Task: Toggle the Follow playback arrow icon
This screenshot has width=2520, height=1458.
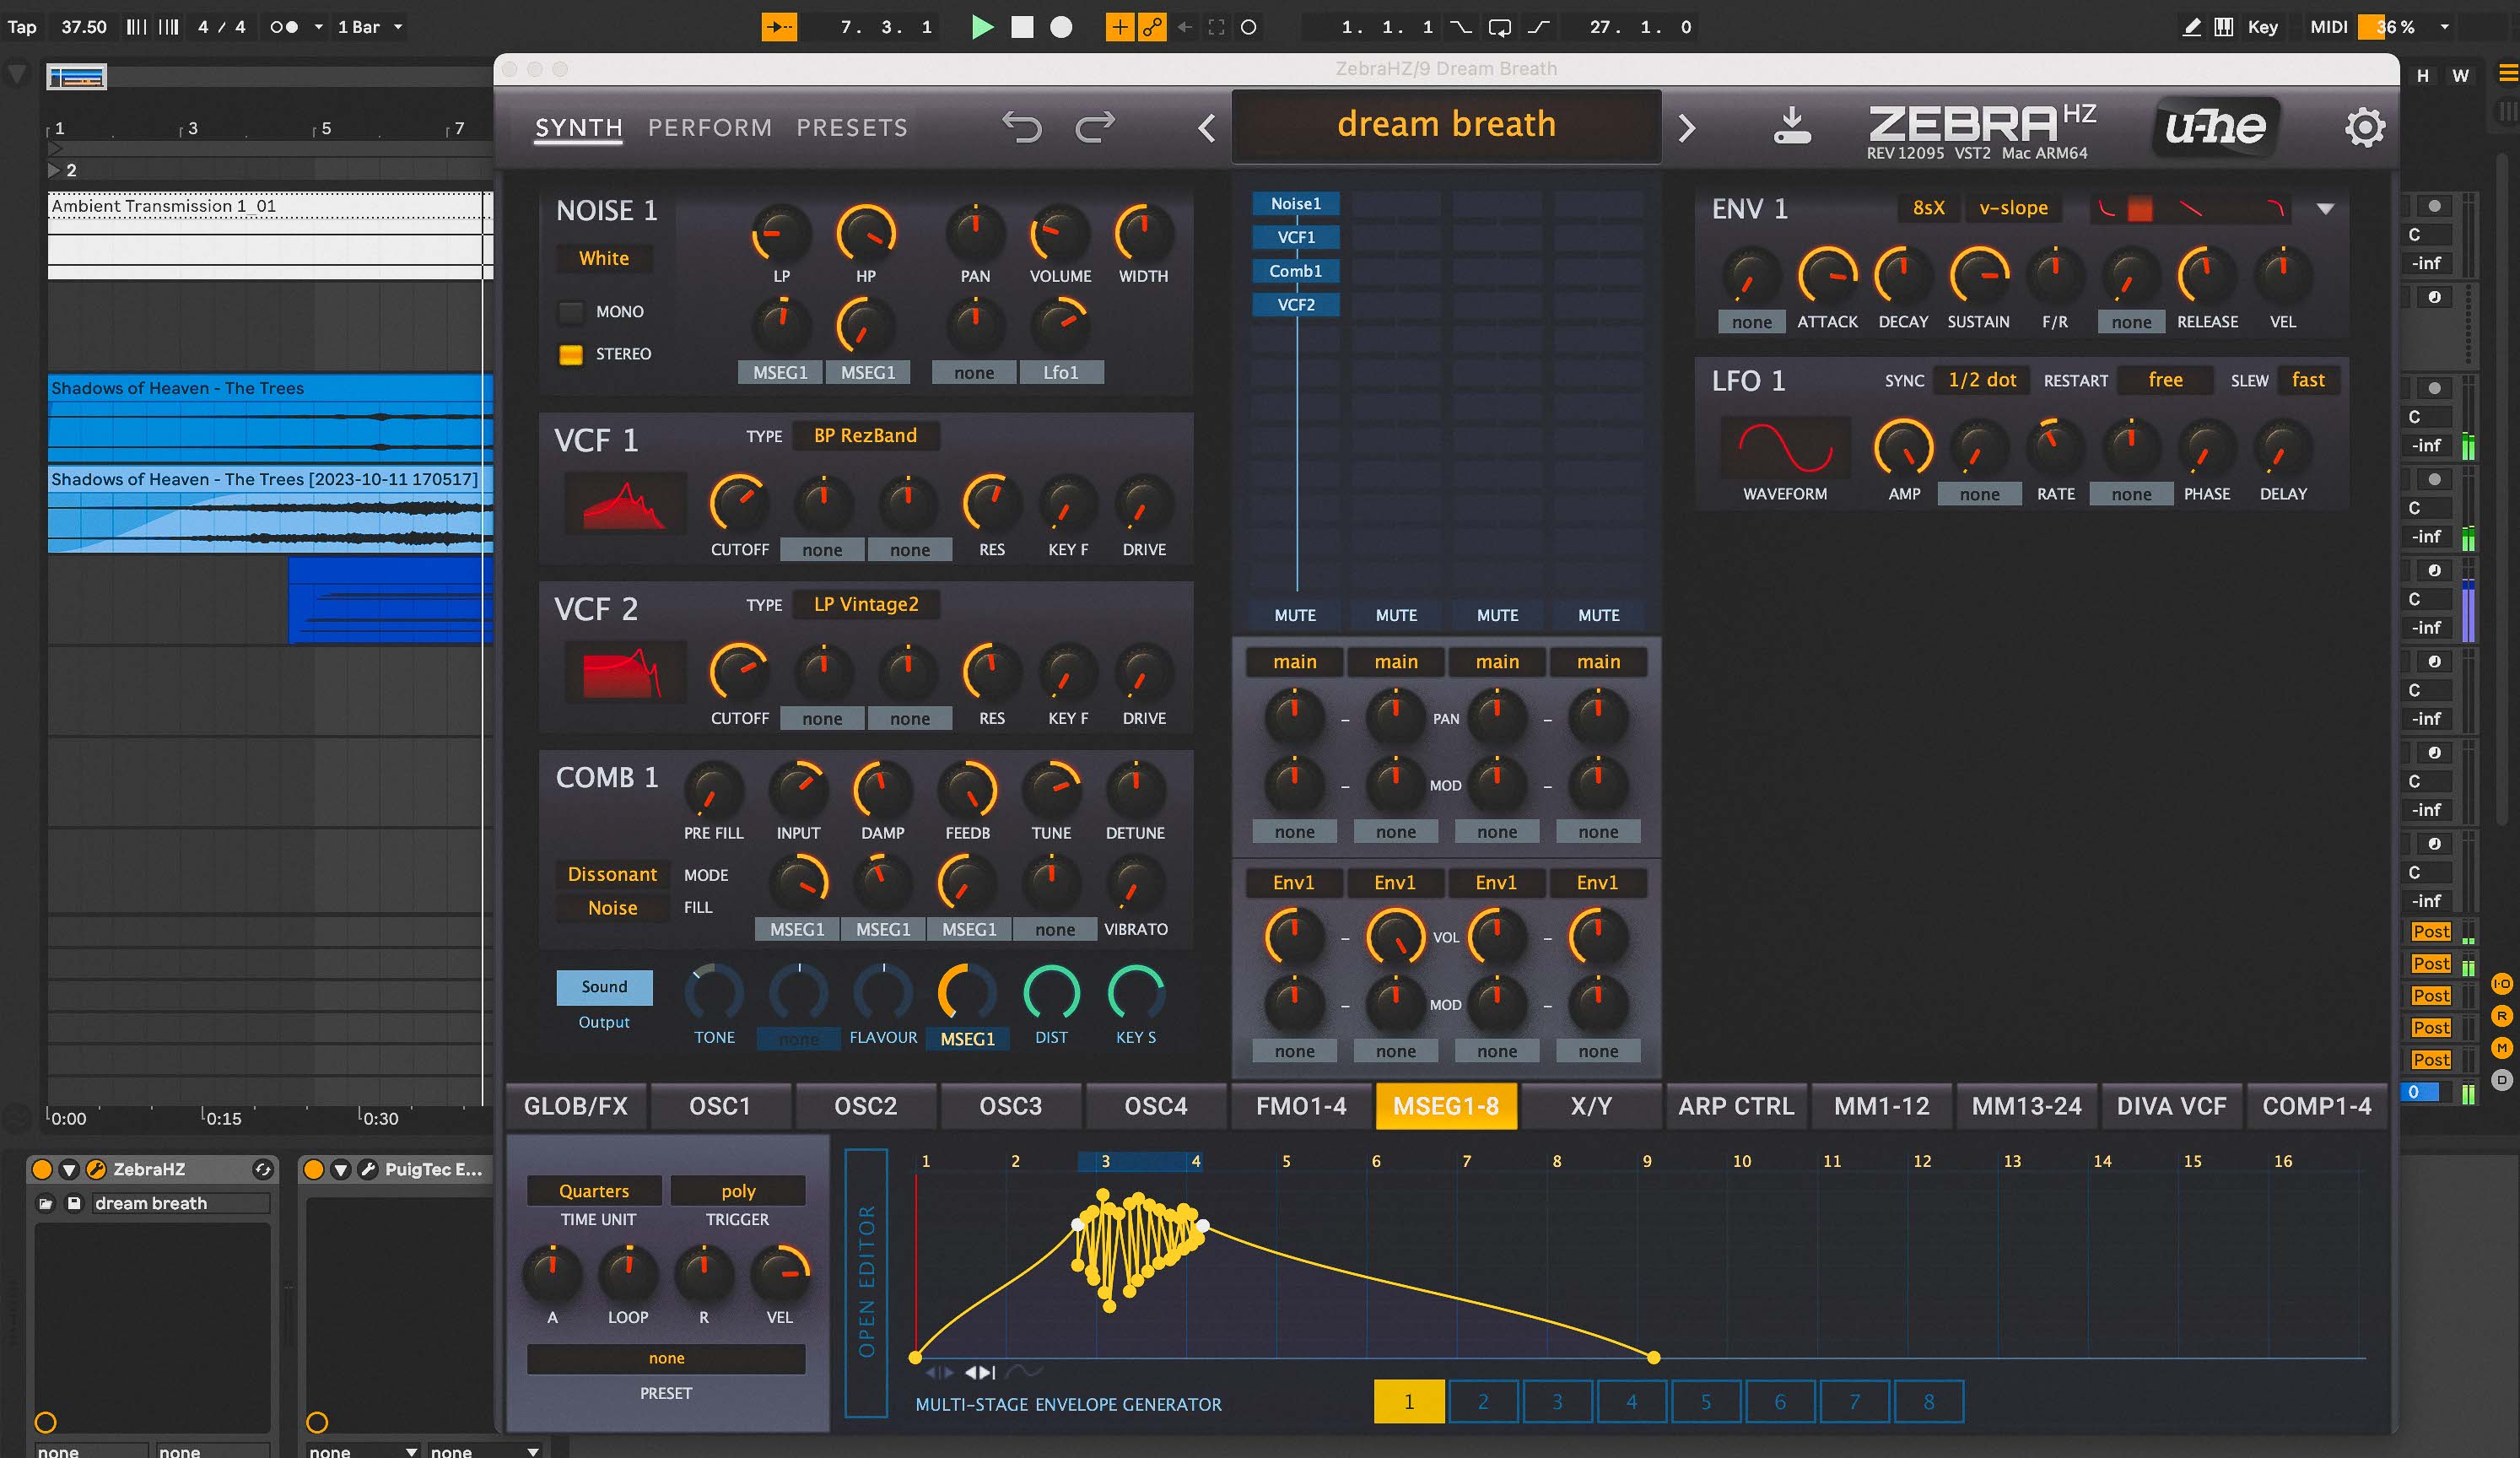Action: click(779, 27)
